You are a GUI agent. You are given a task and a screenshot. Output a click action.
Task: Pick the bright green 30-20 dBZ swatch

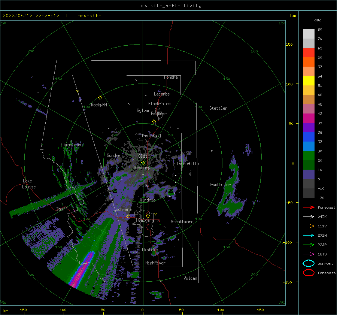click(309, 155)
